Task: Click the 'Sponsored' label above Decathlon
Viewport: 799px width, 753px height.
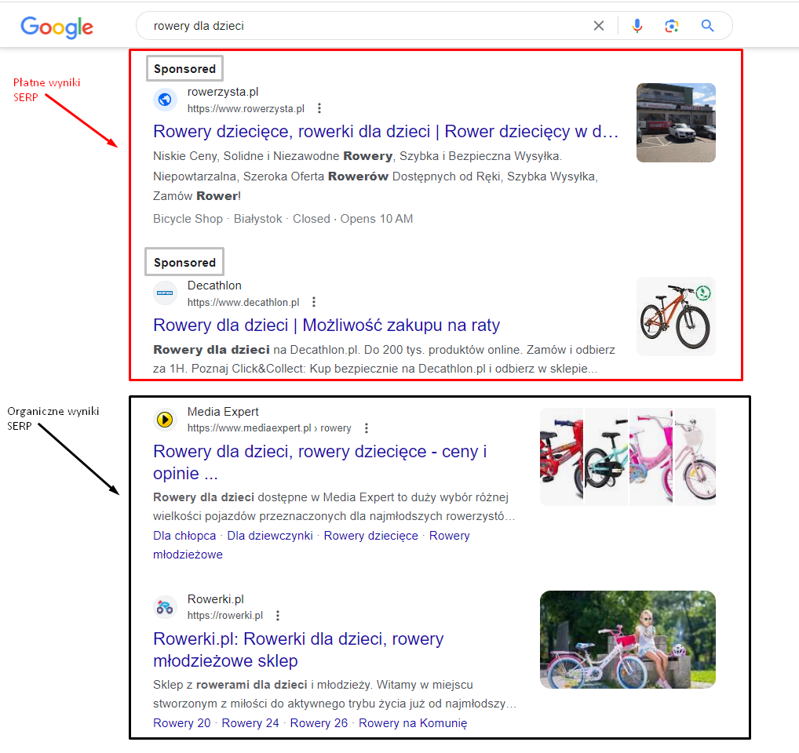Action: point(184,262)
